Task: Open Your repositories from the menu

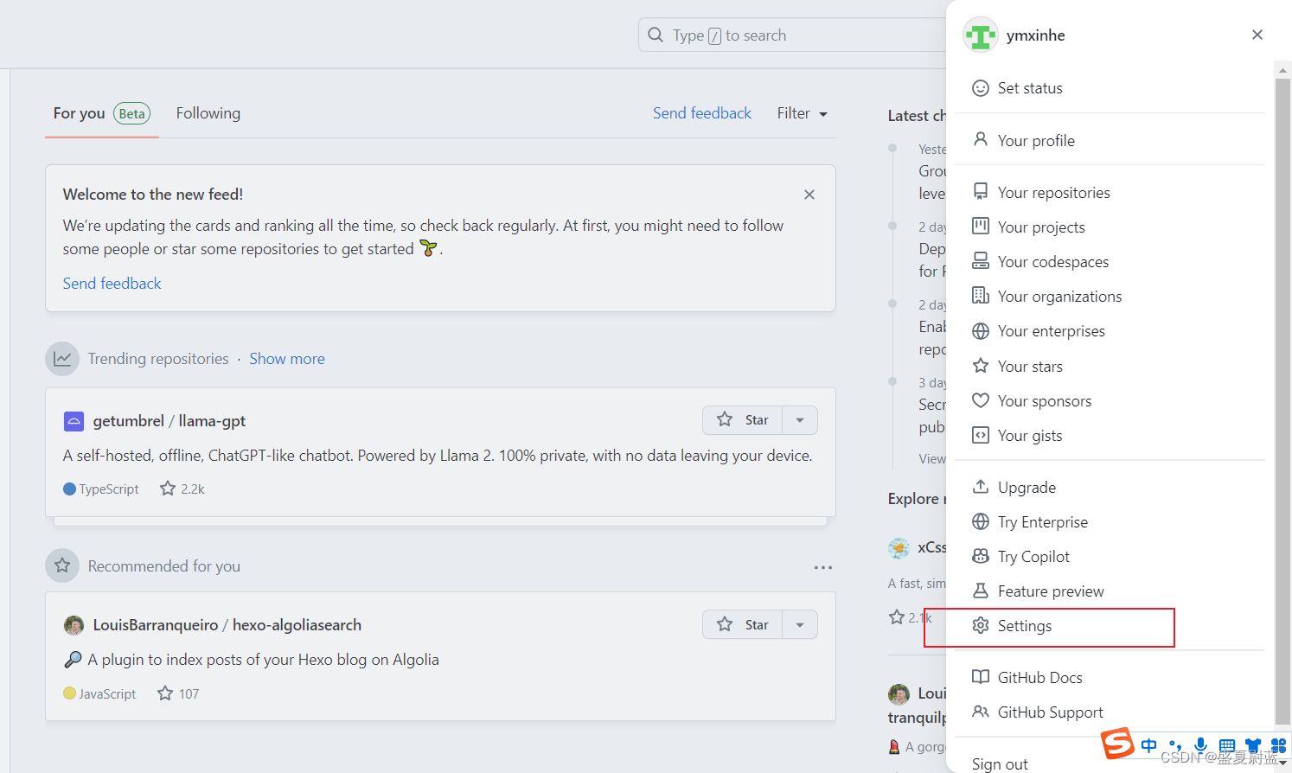Action: (1053, 192)
